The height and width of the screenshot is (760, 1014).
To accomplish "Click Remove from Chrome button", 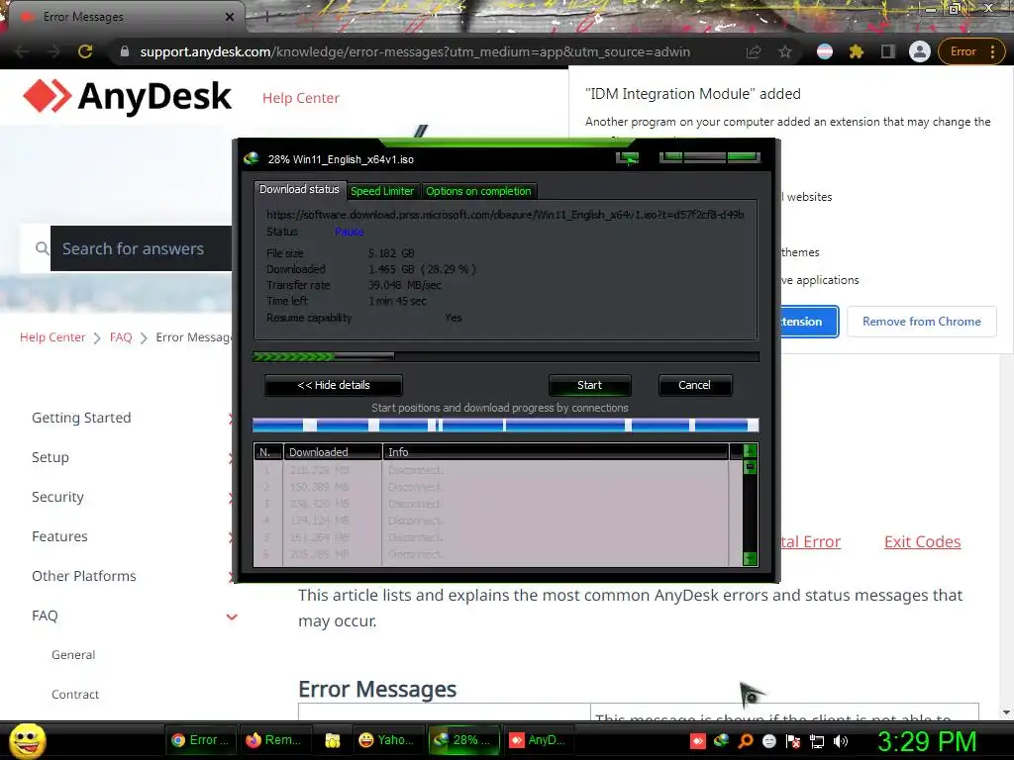I will (x=922, y=322).
